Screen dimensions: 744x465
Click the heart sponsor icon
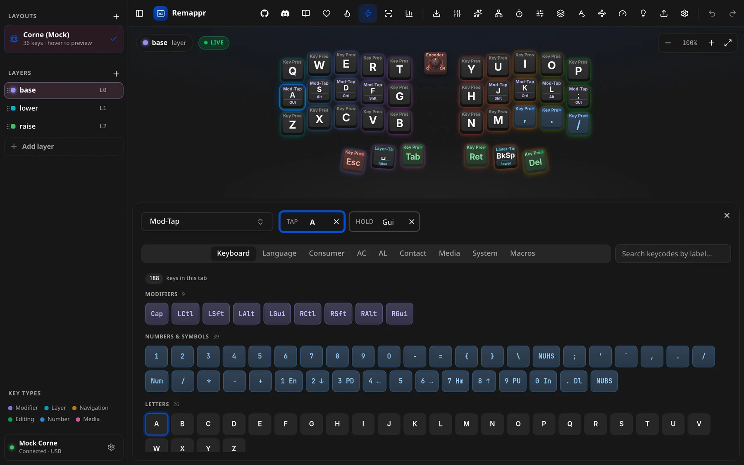[x=327, y=14]
